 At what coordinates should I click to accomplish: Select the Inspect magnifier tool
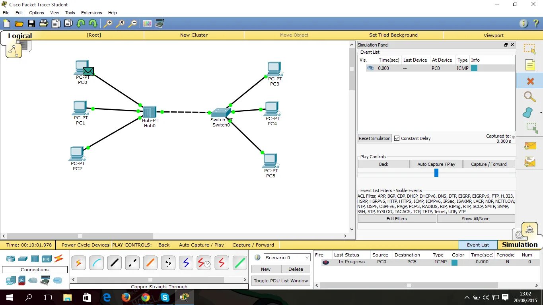click(530, 97)
